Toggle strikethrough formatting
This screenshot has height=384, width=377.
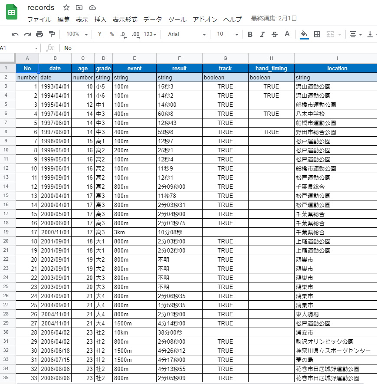pyautogui.click(x=274, y=34)
